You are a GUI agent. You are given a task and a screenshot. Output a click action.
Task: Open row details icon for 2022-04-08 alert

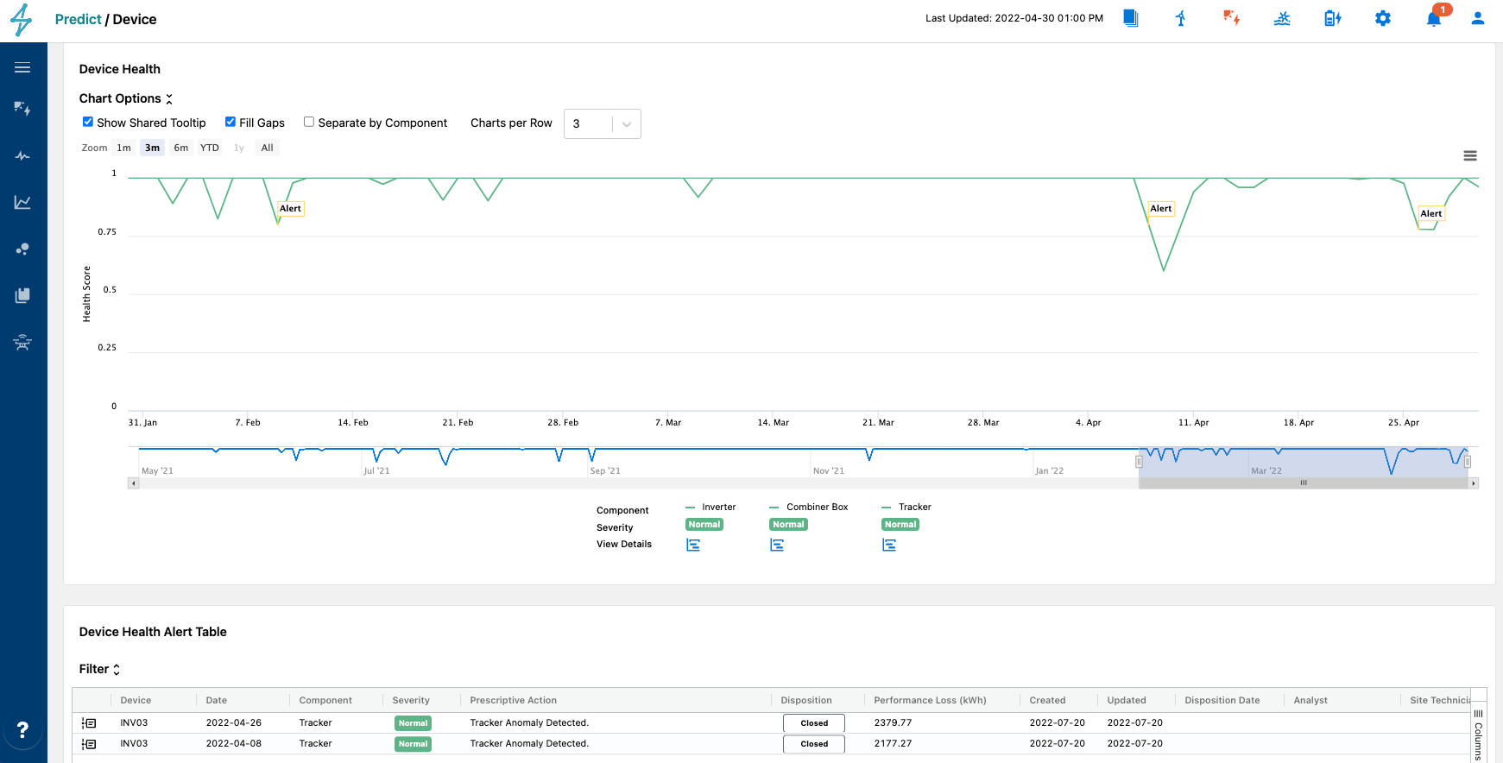[x=89, y=744]
